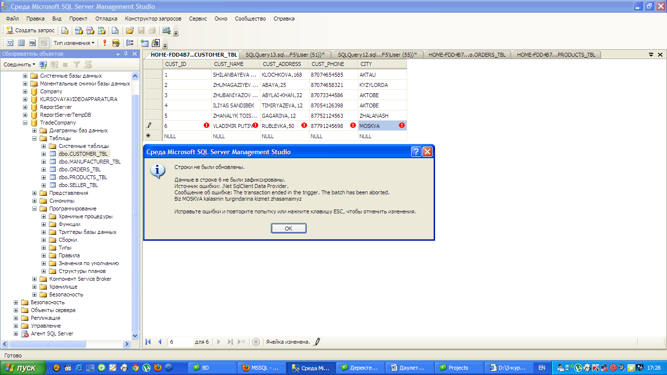Image resolution: width=667 pixels, height=375 pixels.
Task: Click the verify SQL syntax icon
Action: (116, 43)
